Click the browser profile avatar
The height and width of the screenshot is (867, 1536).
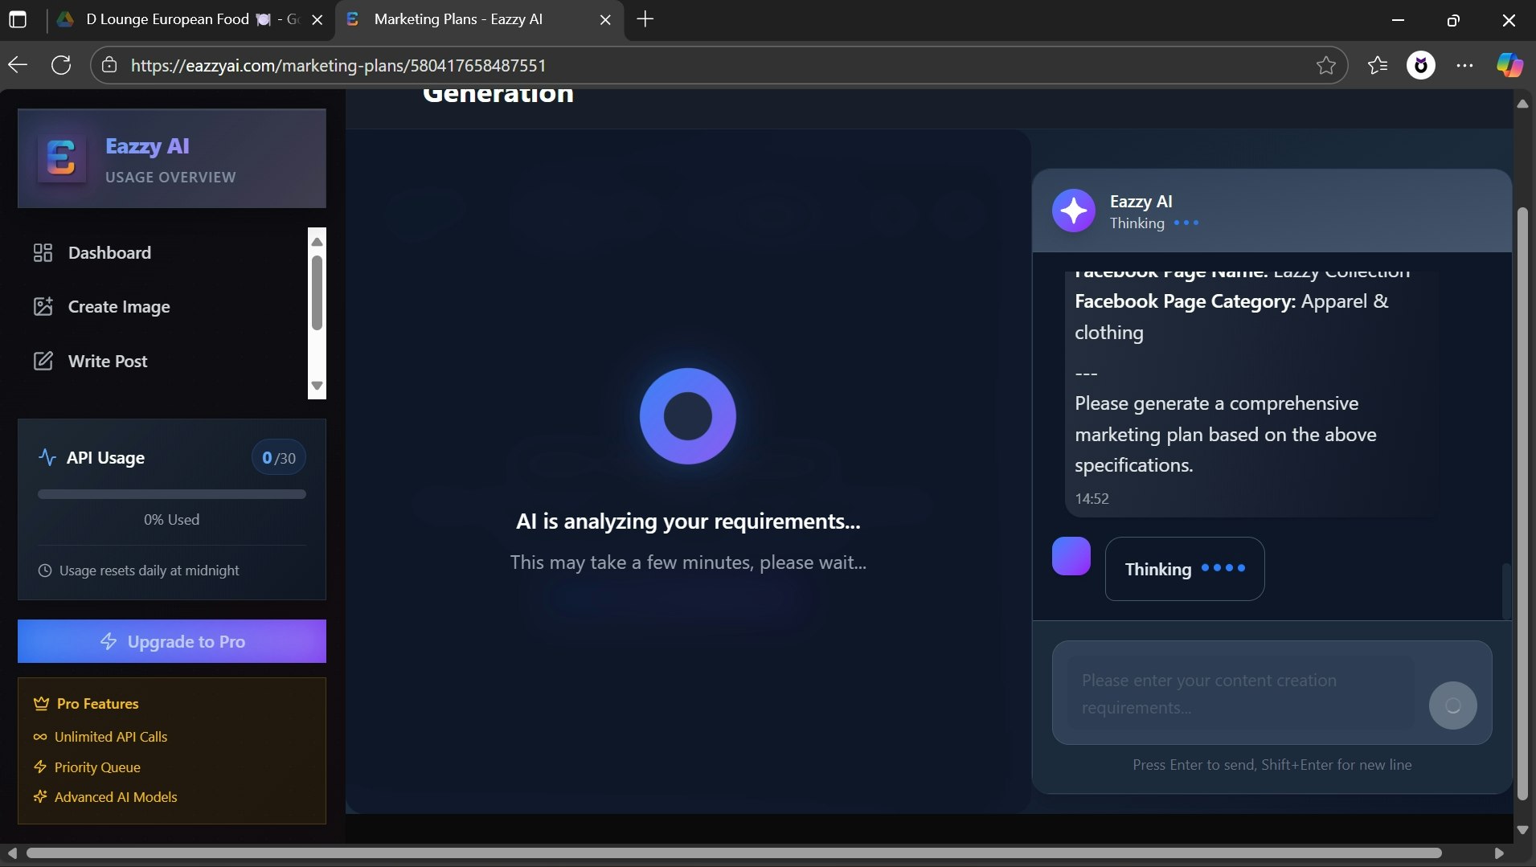(x=1421, y=65)
